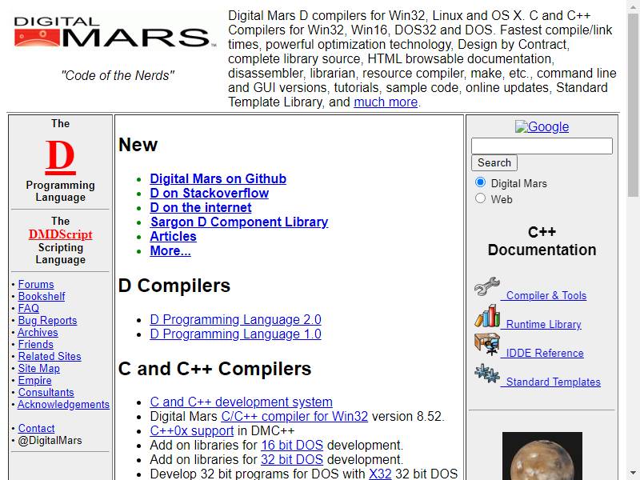Image resolution: width=640 pixels, height=480 pixels.
Task: Open Runtime Library documentation link
Action: point(543,325)
